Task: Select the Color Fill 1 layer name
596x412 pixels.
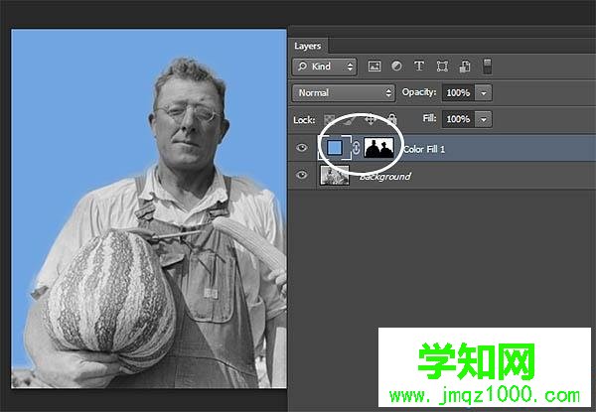Action: [x=424, y=149]
